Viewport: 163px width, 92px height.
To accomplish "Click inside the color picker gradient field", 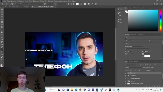I will [143, 21].
